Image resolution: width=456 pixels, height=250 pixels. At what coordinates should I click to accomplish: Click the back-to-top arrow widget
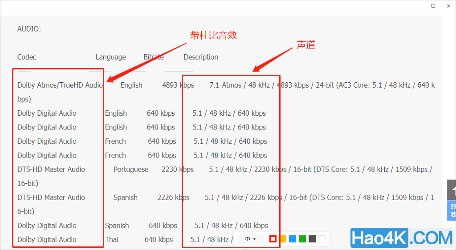point(452,190)
